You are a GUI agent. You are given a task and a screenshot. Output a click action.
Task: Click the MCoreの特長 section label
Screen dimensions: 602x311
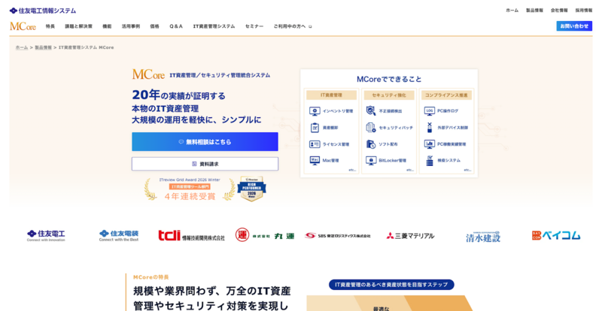[x=151, y=277]
